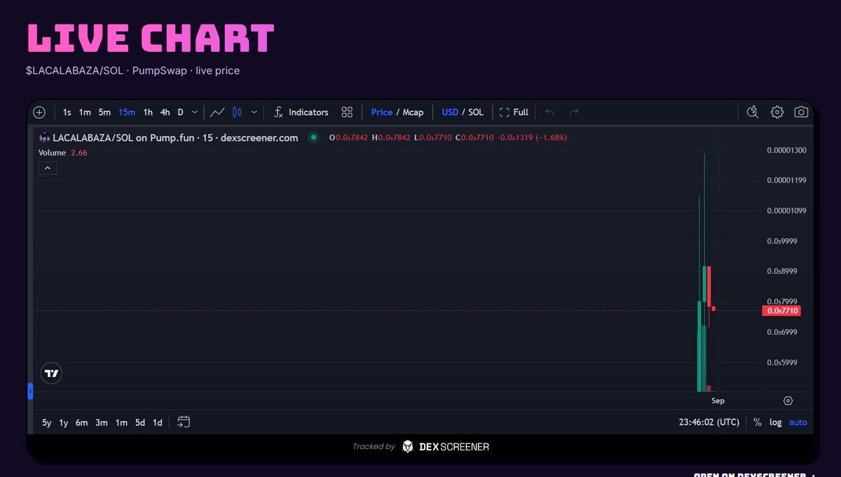Viewport: 841px width, 477px height.
Task: Click the compare or add symbol plus icon
Action: coord(39,112)
